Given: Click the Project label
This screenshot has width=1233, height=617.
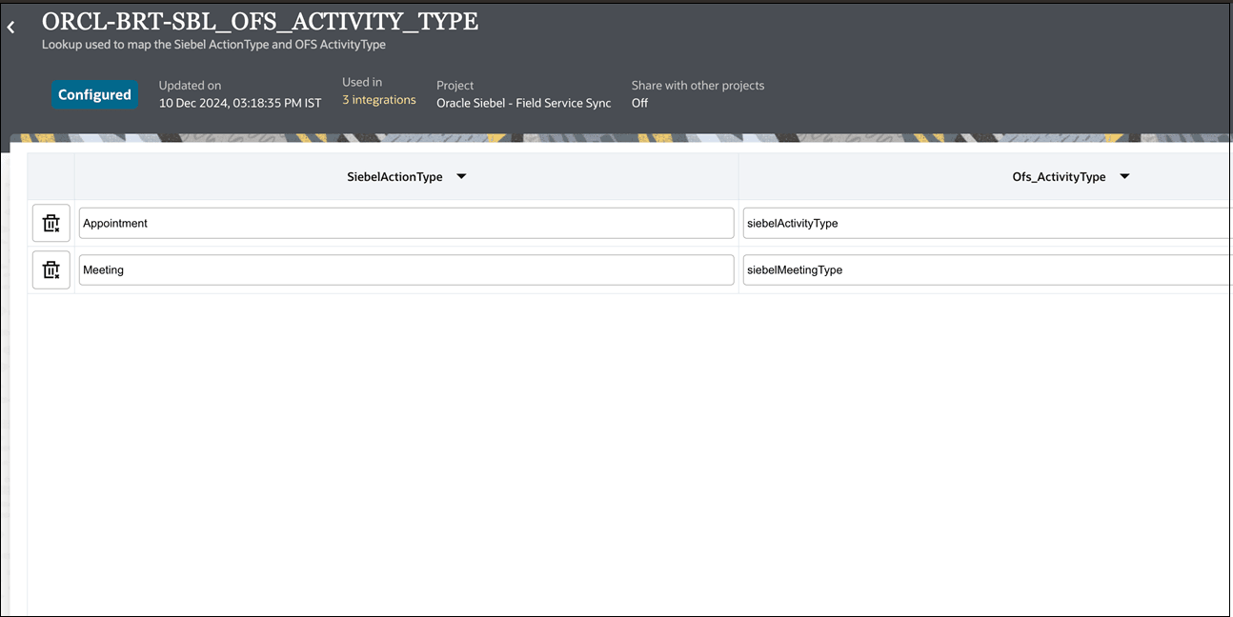Looking at the screenshot, I should tap(455, 86).
